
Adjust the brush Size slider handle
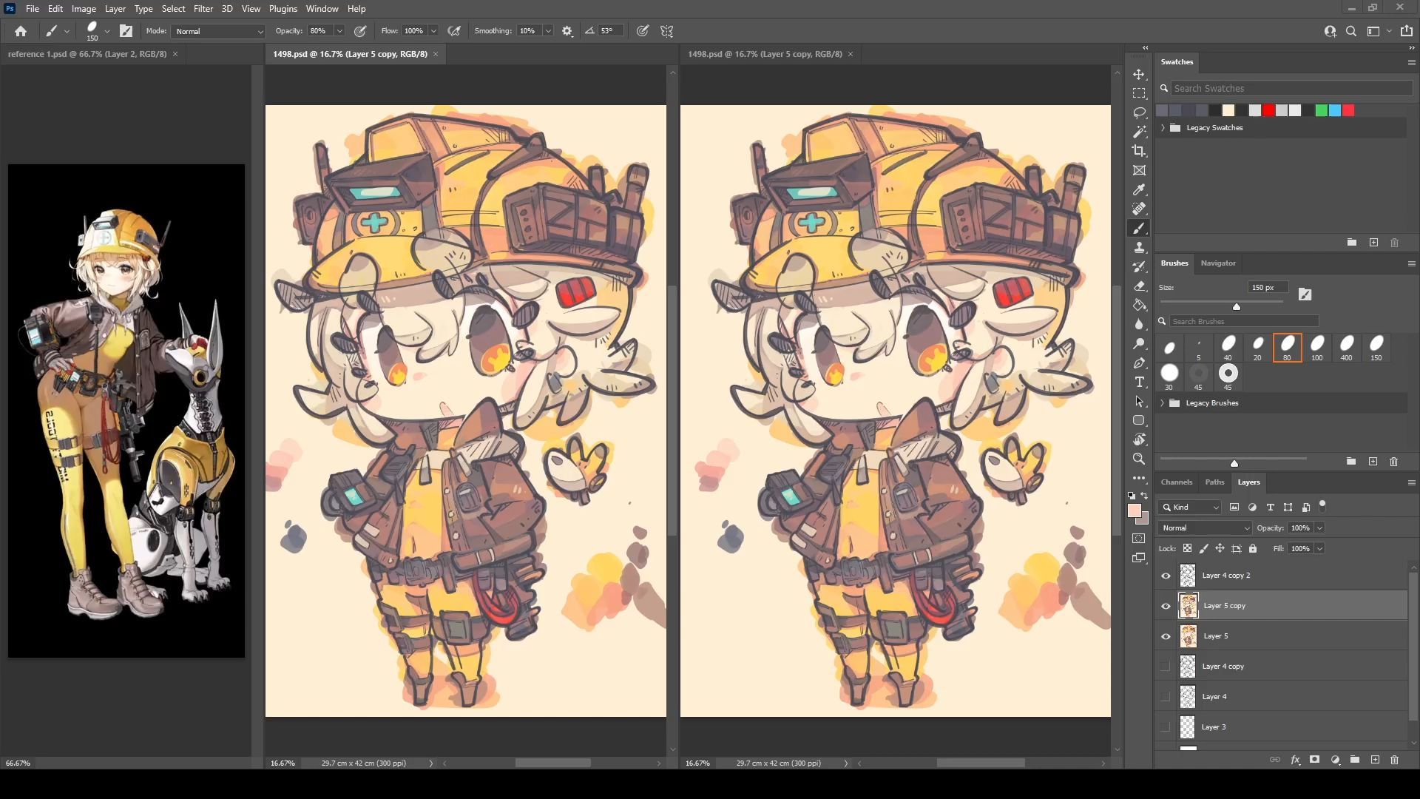(1237, 306)
